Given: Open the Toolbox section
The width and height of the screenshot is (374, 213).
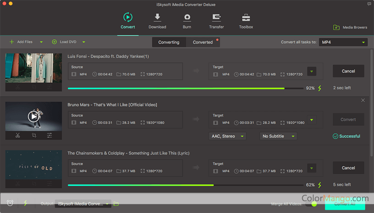Looking at the screenshot, I should coord(246,18).
